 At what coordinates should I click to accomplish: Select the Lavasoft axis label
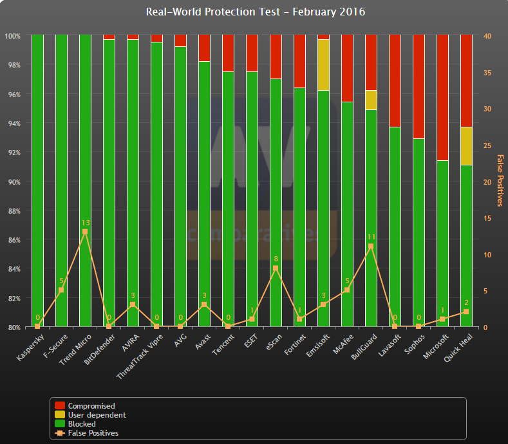(x=390, y=345)
